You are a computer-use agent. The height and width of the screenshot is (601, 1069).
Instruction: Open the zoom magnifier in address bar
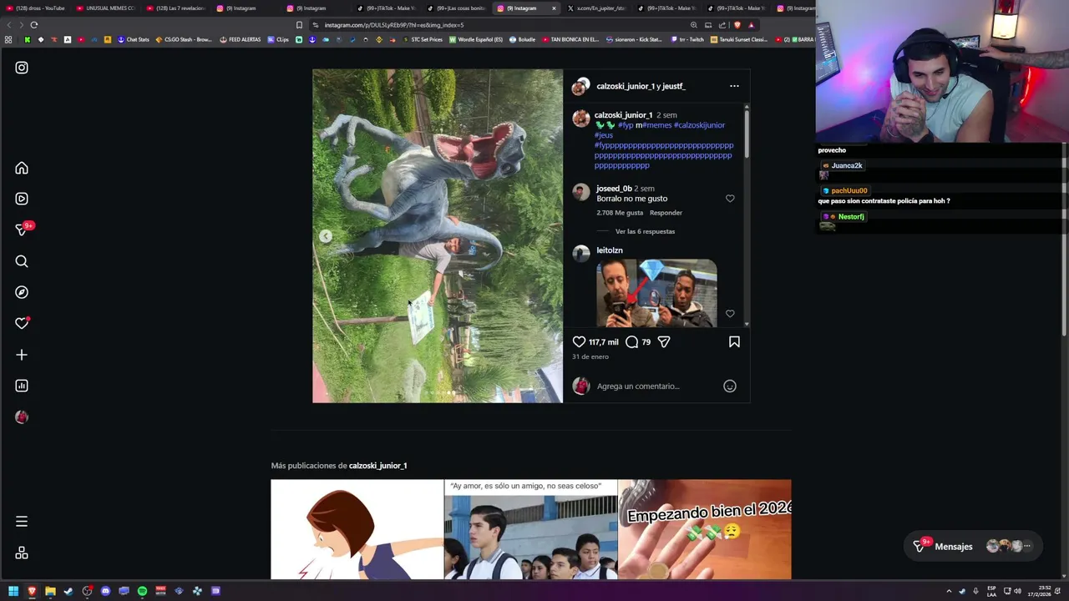[694, 25]
